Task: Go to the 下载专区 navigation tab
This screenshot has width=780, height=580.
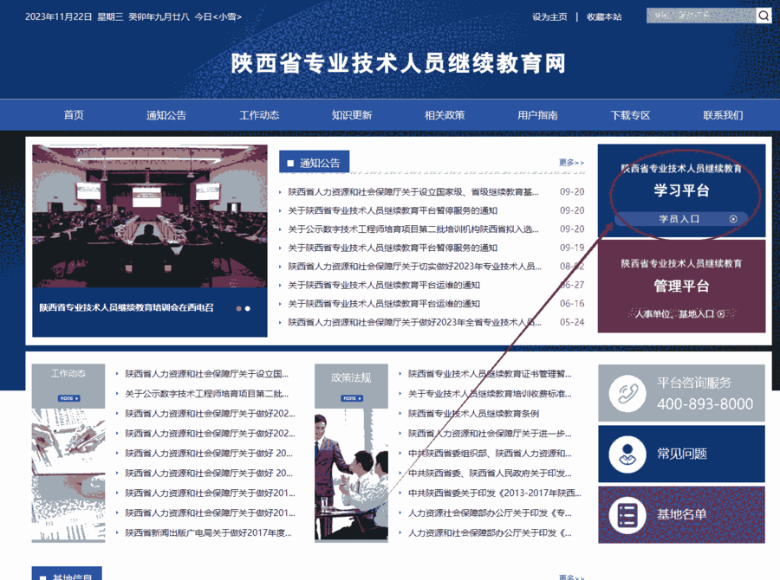Action: tap(630, 115)
